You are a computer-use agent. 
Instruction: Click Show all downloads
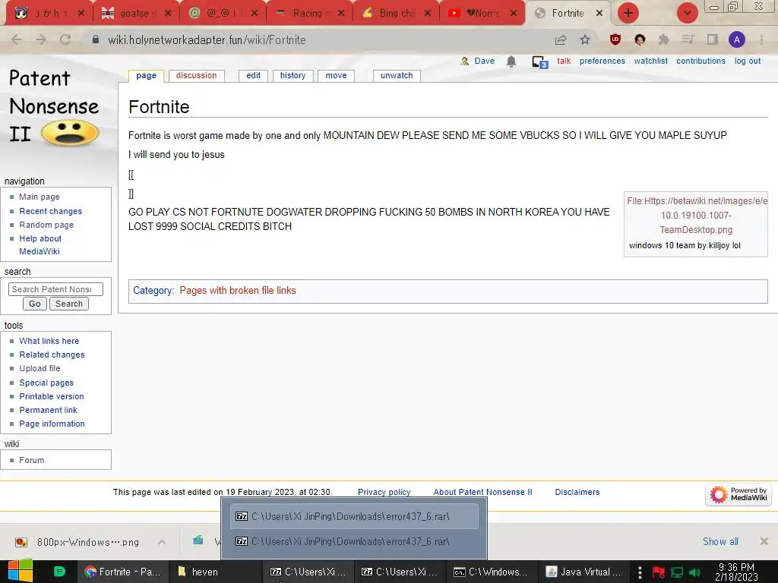click(720, 541)
